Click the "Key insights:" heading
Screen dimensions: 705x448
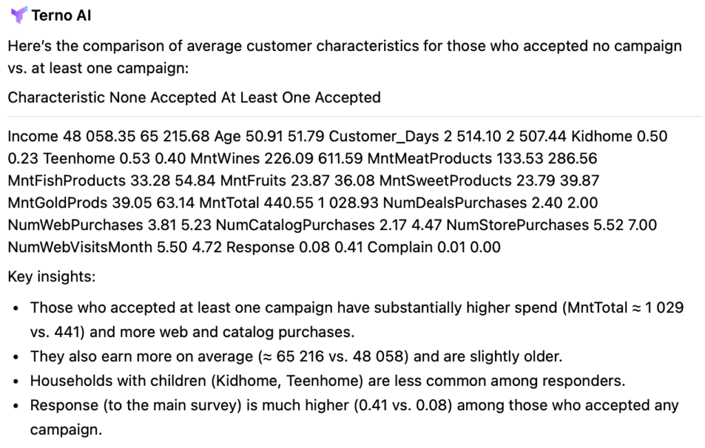click(x=52, y=277)
